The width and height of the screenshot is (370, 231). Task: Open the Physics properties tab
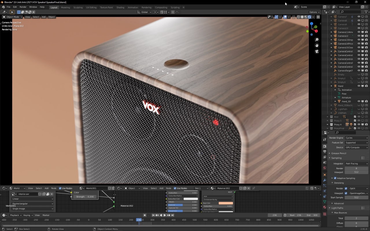point(325,191)
